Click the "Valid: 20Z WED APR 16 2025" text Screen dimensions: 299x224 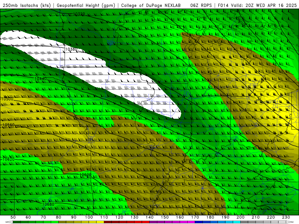[x=264, y=6]
